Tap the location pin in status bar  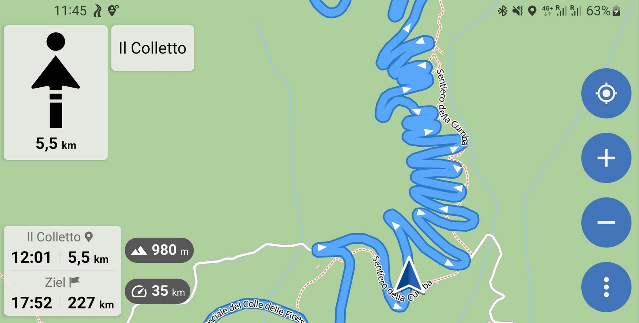tap(532, 11)
